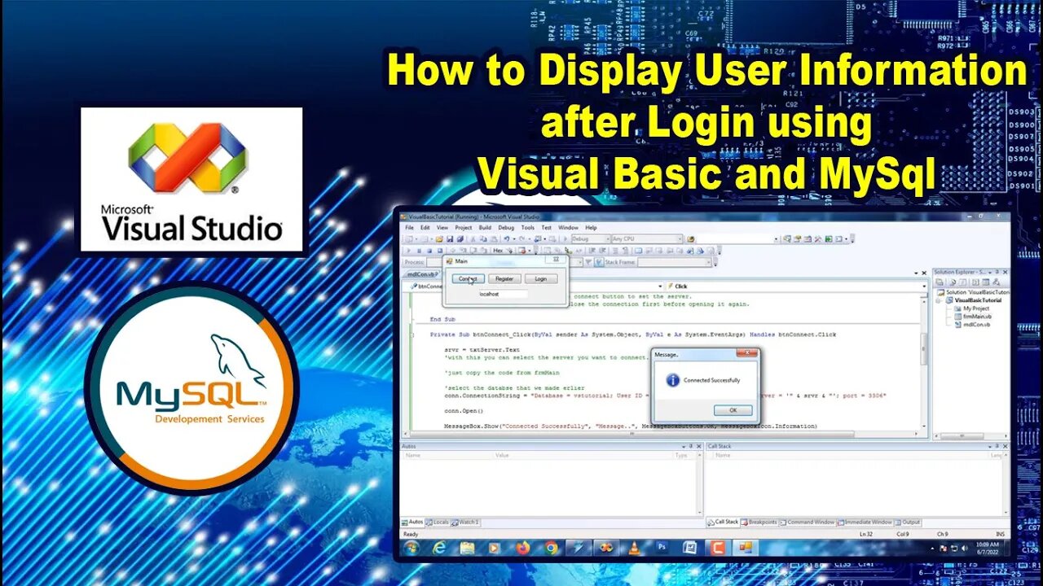This screenshot has height=586, width=1043.
Task: Open the Stack Frame dropdown
Action: click(674, 262)
